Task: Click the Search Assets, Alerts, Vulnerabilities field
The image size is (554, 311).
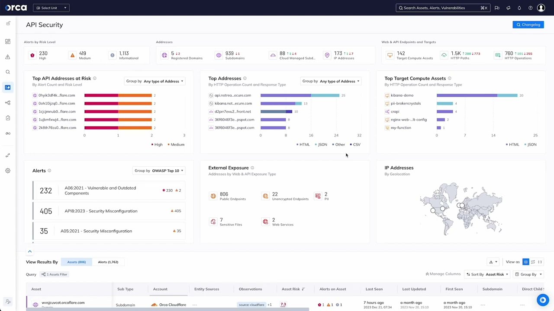Action: click(443, 8)
